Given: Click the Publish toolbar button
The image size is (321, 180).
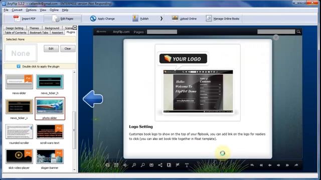Looking at the screenshot, I should pyautogui.click(x=140, y=18).
